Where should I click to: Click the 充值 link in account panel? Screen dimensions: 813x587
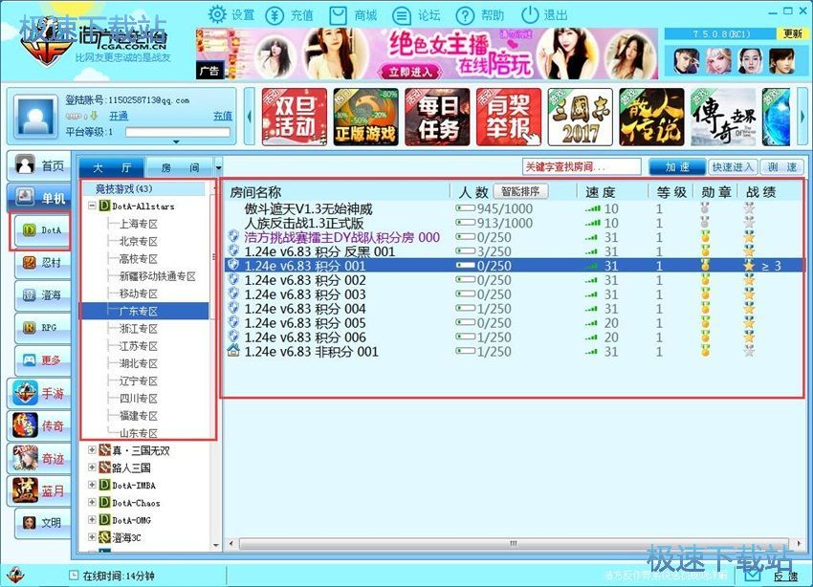223,116
